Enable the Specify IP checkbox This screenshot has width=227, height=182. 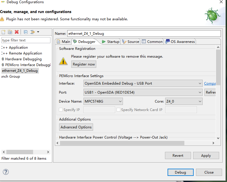pos(61,110)
